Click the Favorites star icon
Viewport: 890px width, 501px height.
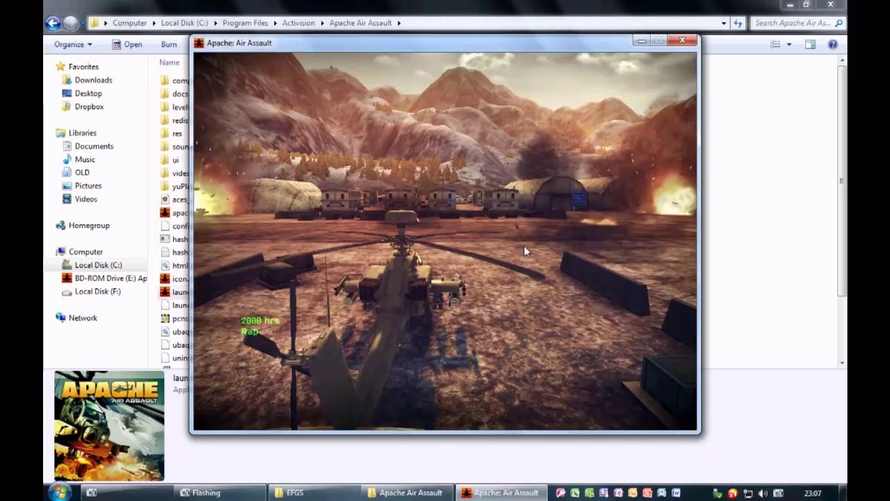pyautogui.click(x=60, y=67)
